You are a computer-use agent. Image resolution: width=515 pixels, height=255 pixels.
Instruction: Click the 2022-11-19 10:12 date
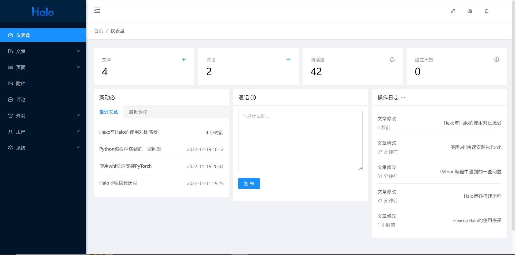pyautogui.click(x=205, y=149)
